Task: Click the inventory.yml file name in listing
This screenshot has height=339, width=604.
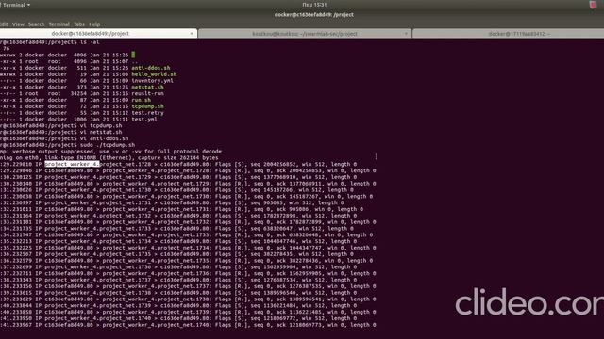Action: click(x=153, y=81)
